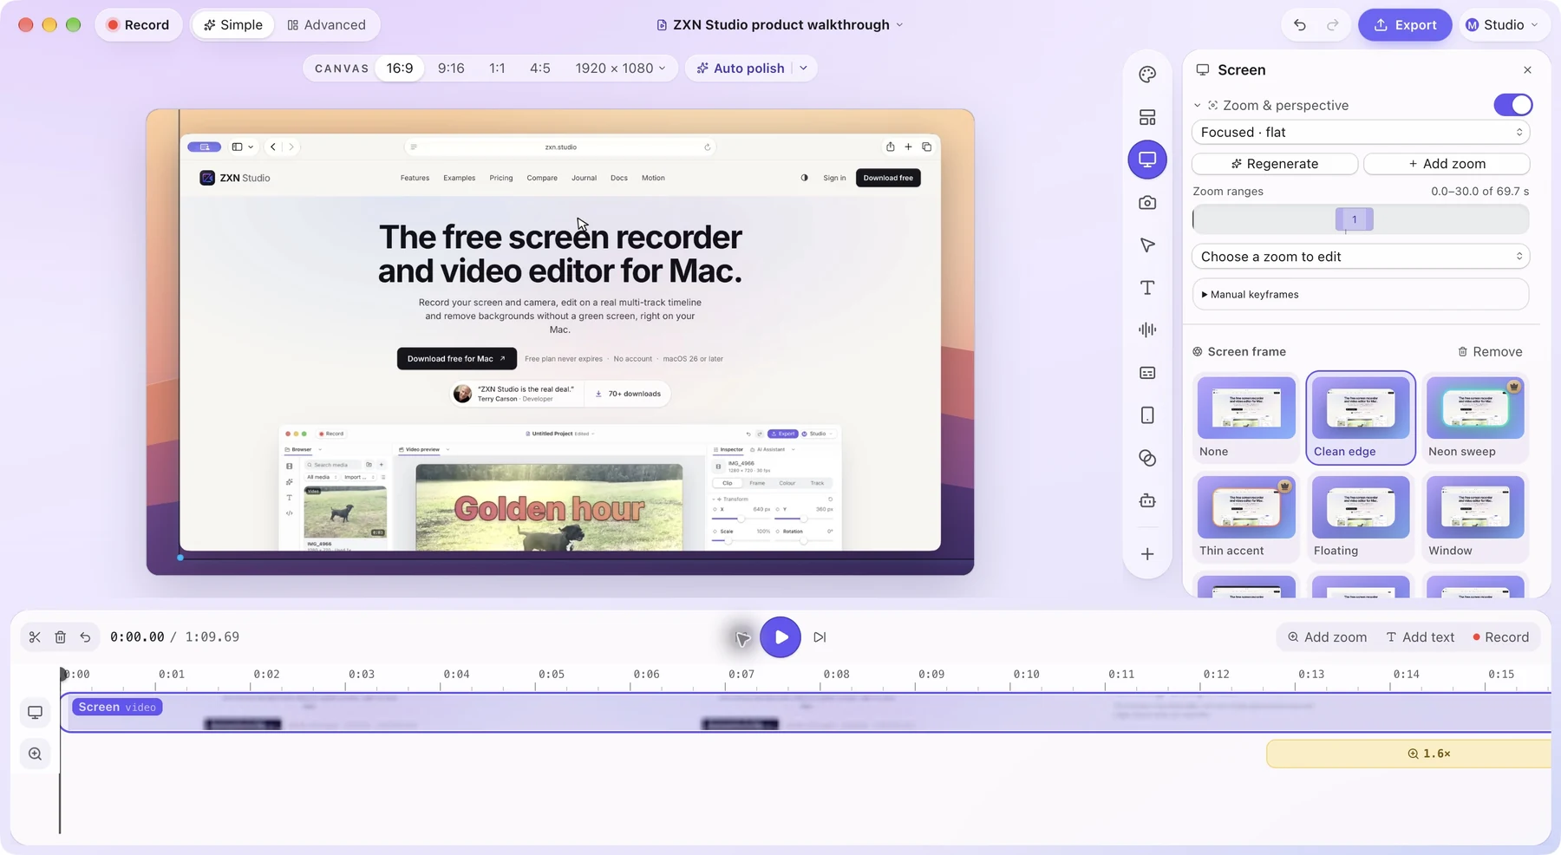
Task: Open the Auto polish options arrow
Action: (804, 69)
